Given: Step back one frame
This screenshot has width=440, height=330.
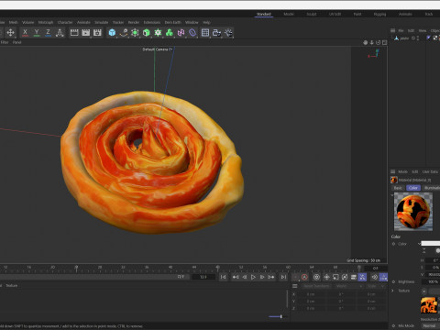Looking at the screenshot, I should click(245, 277).
